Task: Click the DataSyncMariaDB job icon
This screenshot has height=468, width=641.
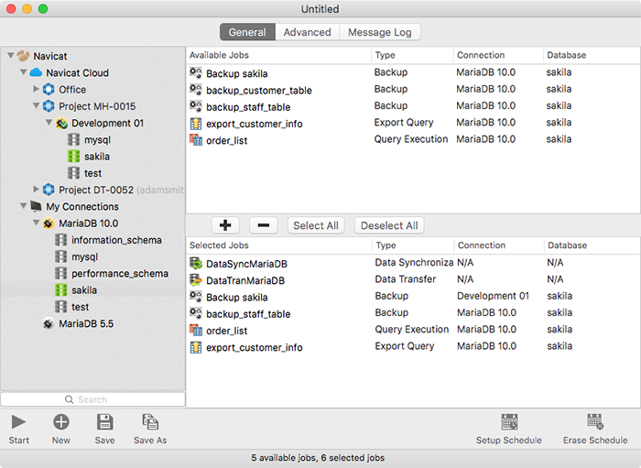Action: 196,263
